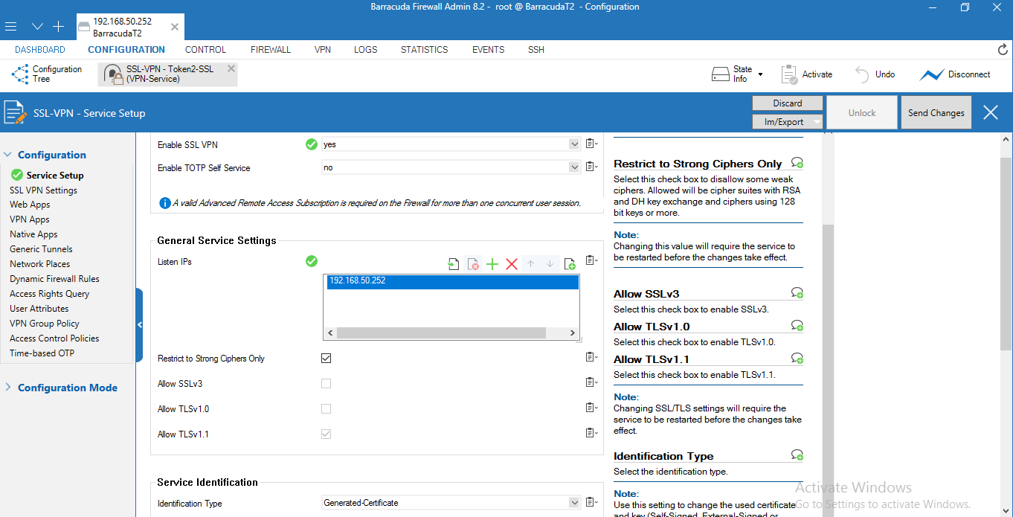
Task: Close the SSL-VPN Token2-SSL configuration tab
Action: 231,68
